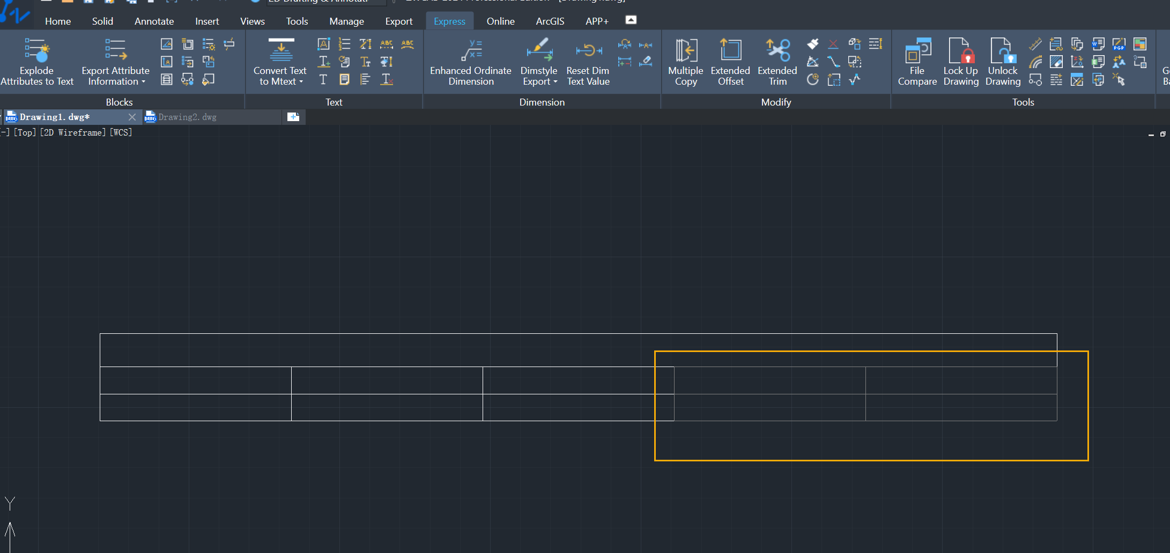Screen dimensions: 1170x553
Task: Restore the drawing viewport window button
Action: (x=1162, y=134)
